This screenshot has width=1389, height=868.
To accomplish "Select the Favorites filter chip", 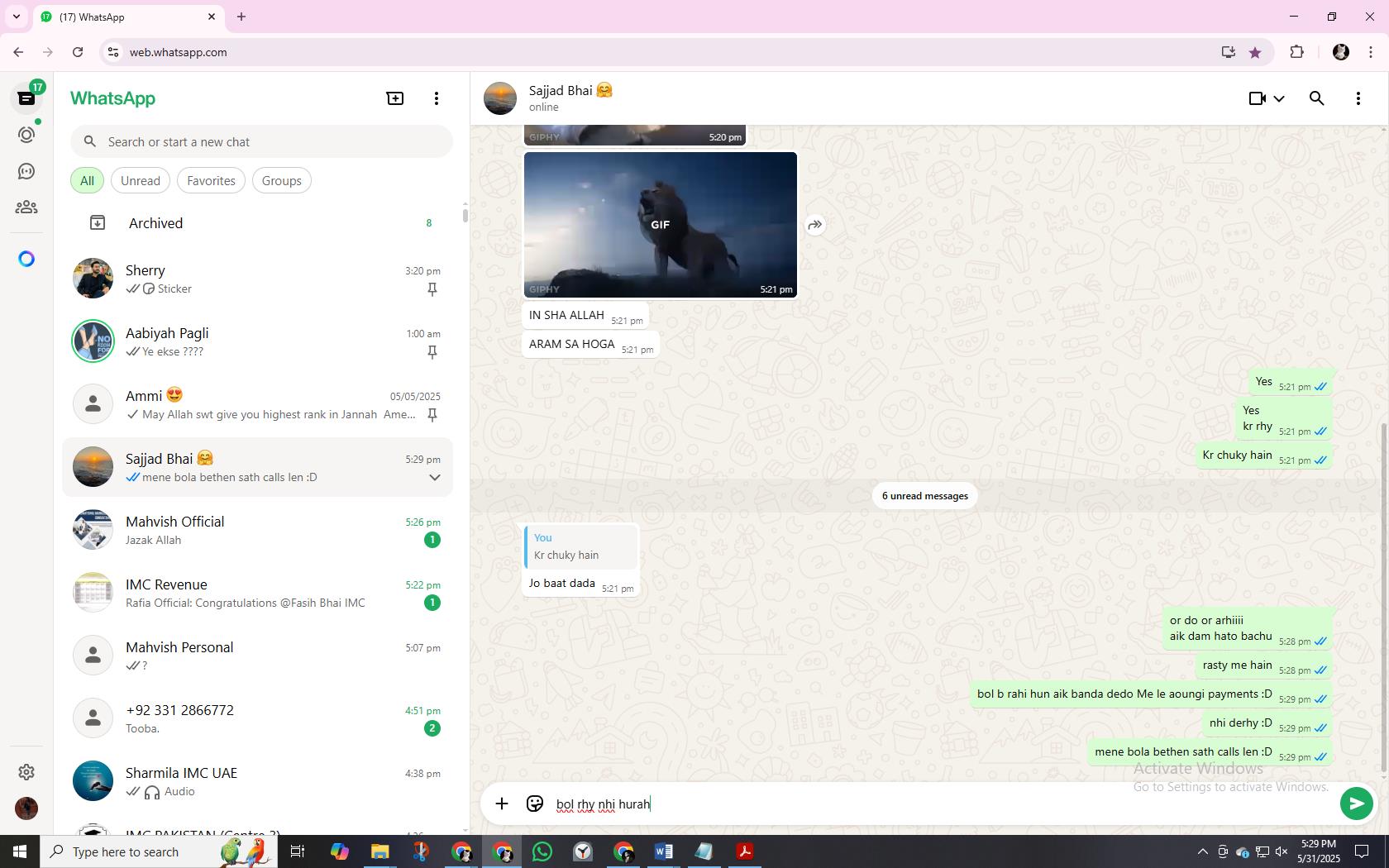I will coord(211,181).
